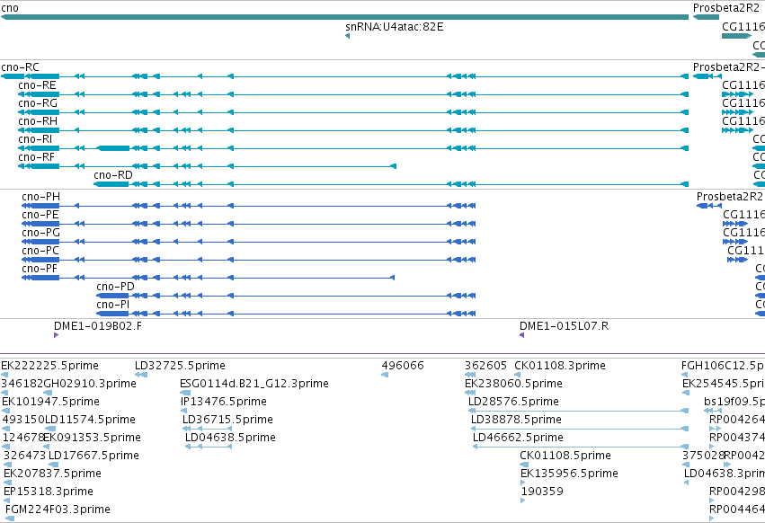This screenshot has width=765, height=523.
Task: Select the cno-PC protein label
Action: (40, 251)
